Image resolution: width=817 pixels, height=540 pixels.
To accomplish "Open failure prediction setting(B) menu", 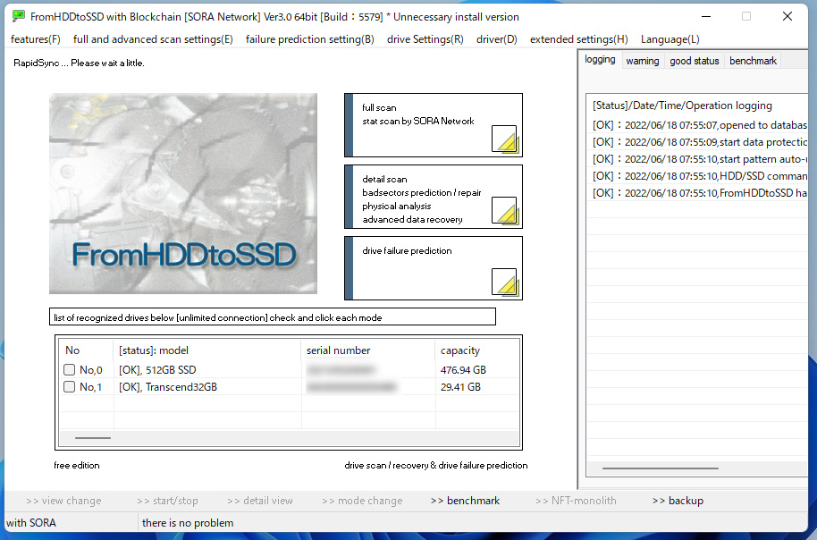I will (x=310, y=39).
